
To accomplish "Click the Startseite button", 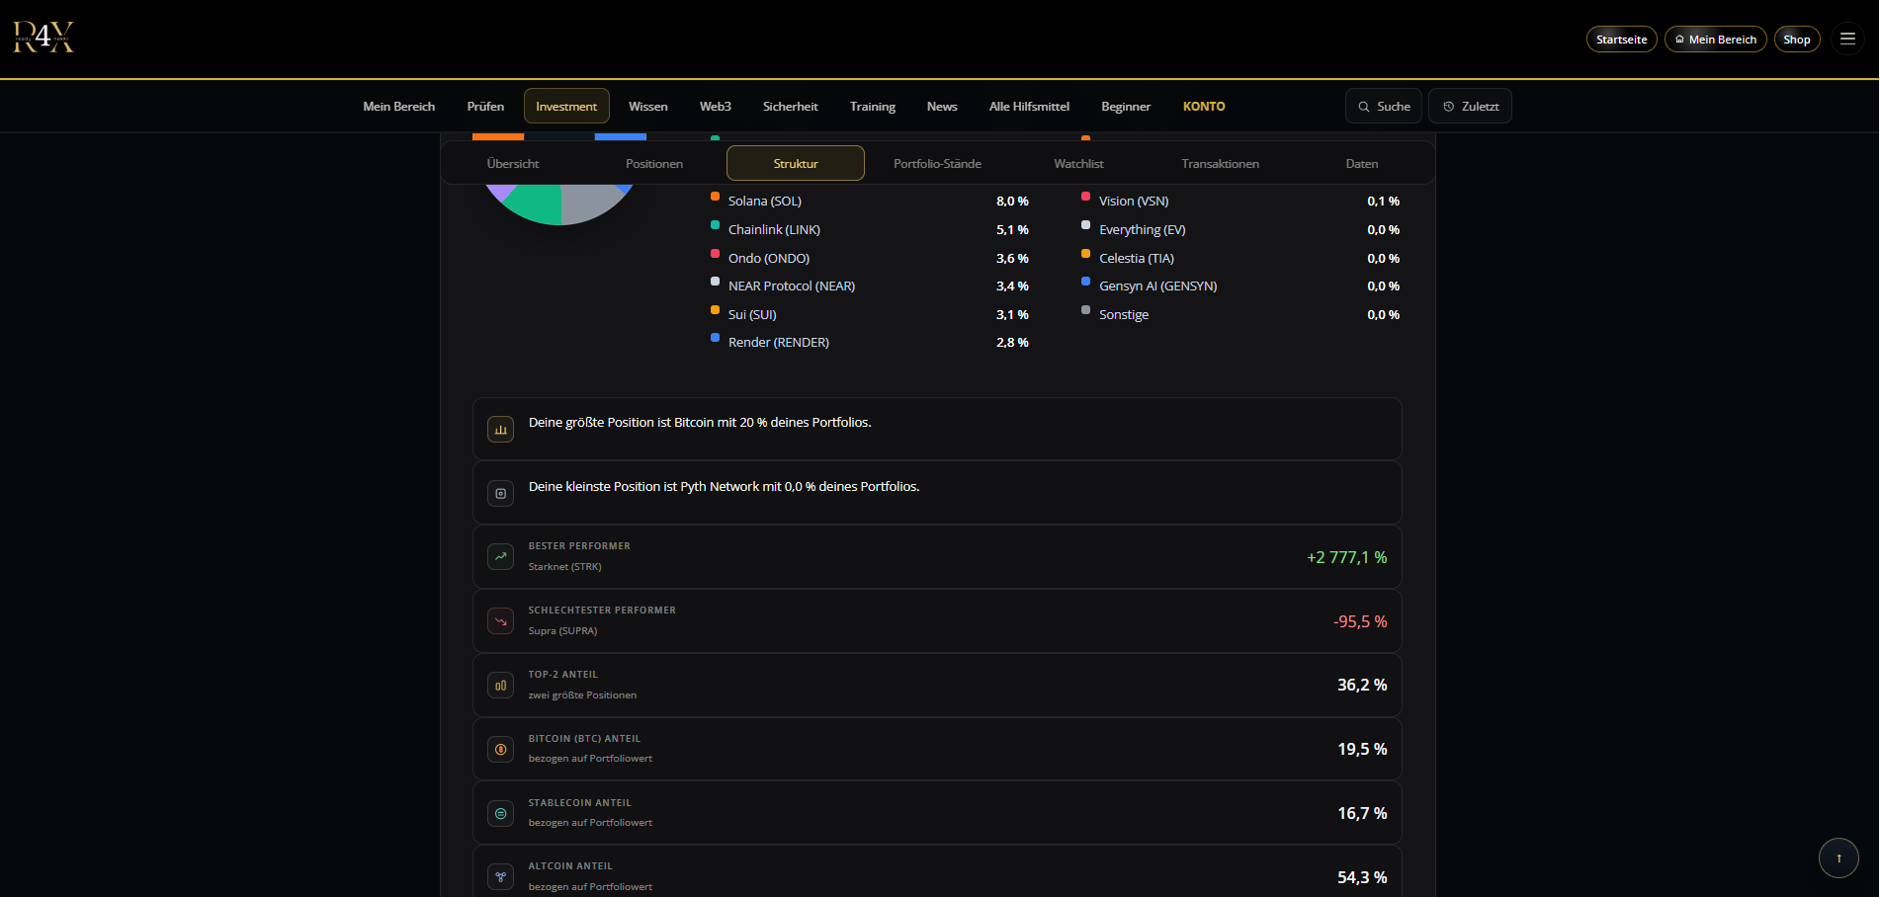I will pyautogui.click(x=1621, y=40).
